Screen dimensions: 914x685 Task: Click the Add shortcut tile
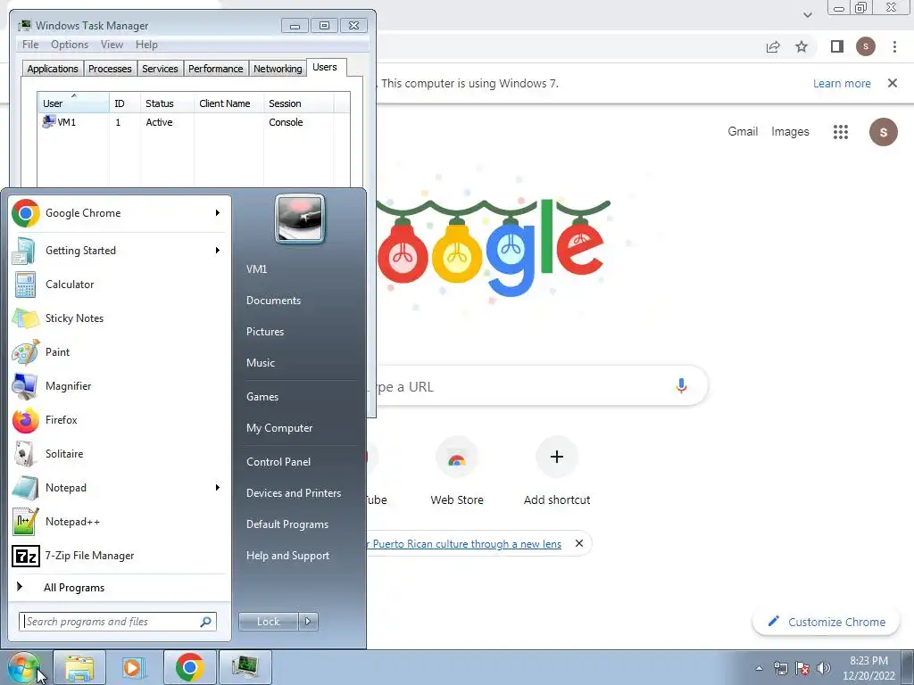557,472
